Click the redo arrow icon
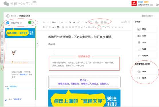The width and height of the screenshot is (159, 107). click(x=48, y=22)
